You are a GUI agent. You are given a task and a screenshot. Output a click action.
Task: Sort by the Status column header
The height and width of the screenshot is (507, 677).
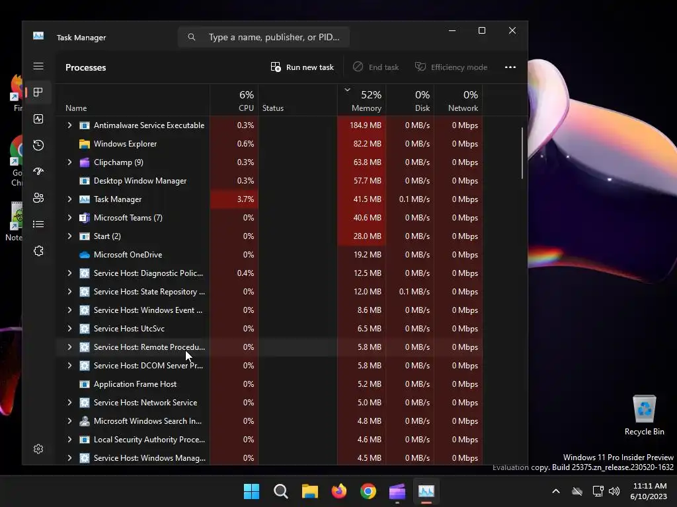pyautogui.click(x=298, y=100)
